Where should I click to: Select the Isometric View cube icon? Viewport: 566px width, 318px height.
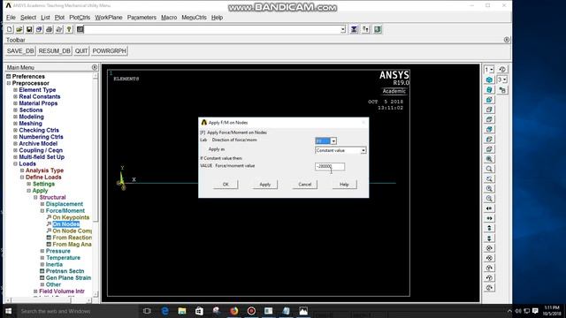(x=489, y=79)
